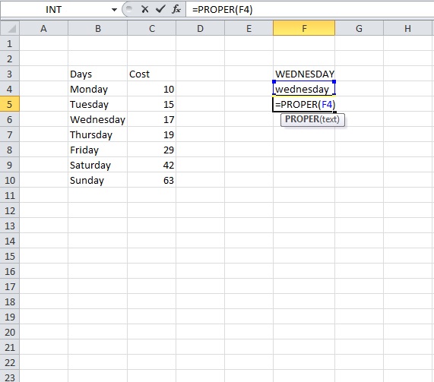Select the Days header cell
The image size is (434, 382).
coord(98,74)
